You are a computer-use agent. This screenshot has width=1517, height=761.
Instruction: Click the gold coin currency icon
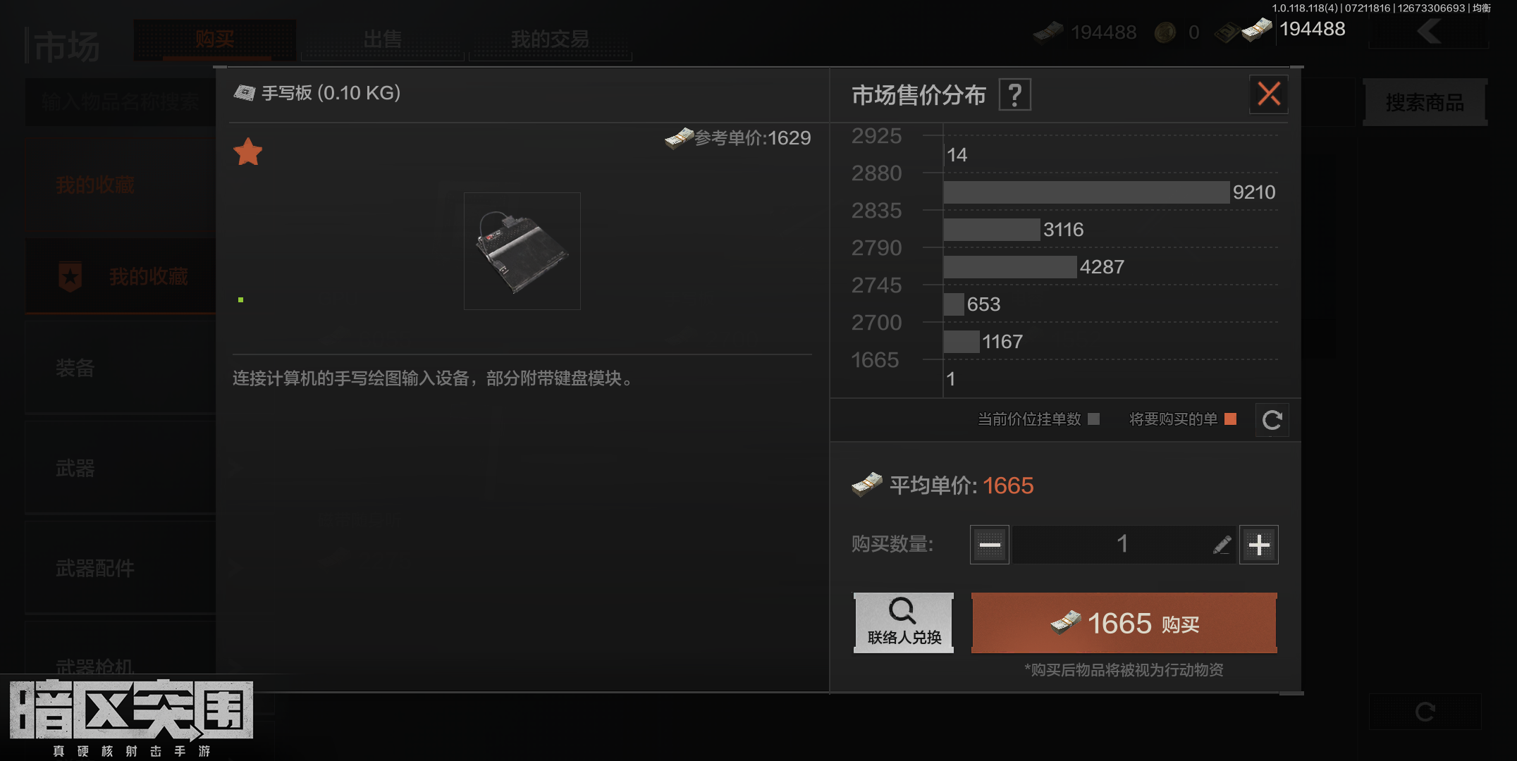[x=1165, y=32]
